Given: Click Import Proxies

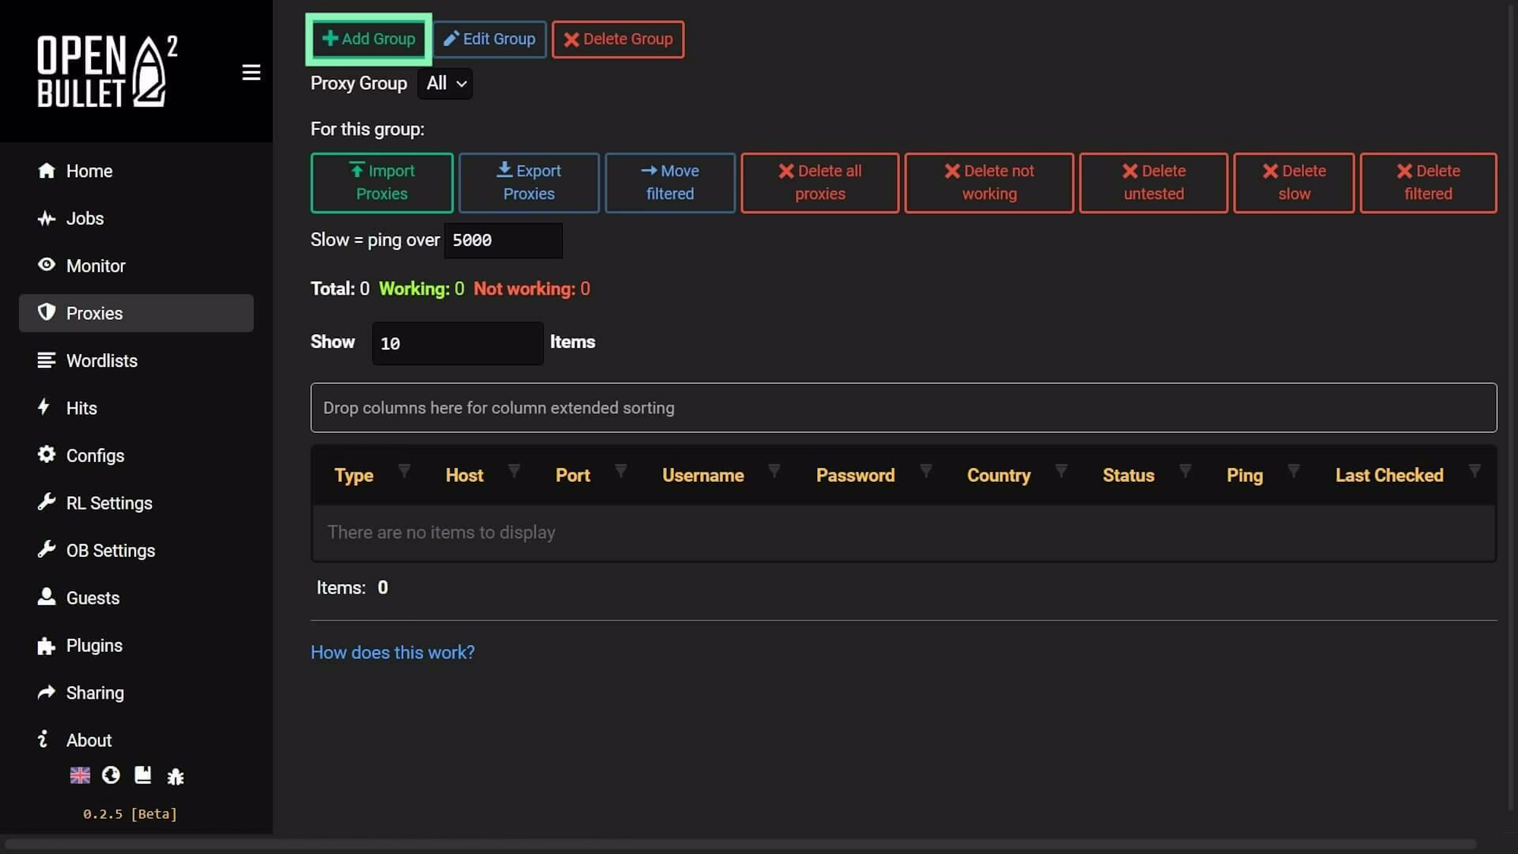Looking at the screenshot, I should tap(382, 183).
